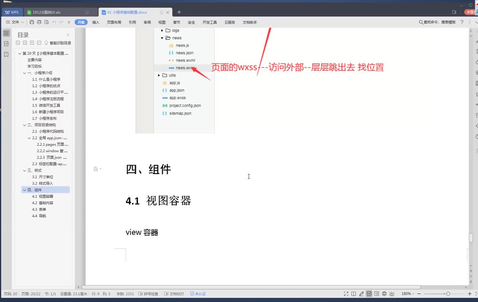
Task: Open the 审阅 ribbon tab
Action: click(147, 22)
